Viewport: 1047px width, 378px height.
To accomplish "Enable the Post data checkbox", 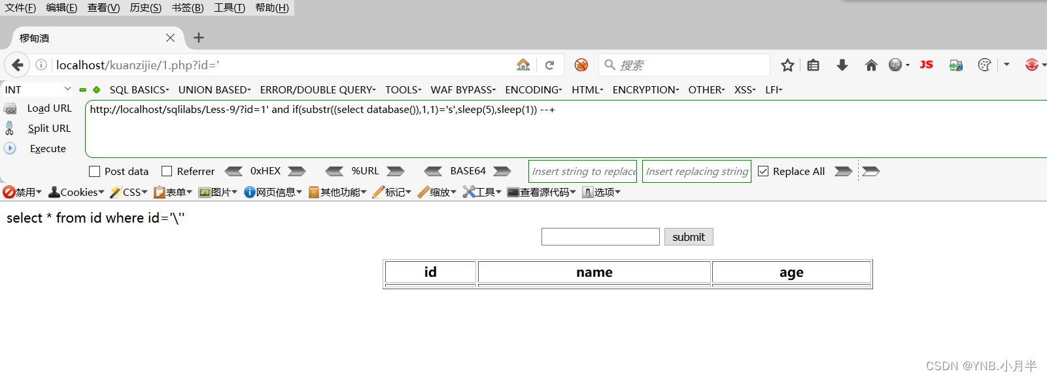I will click(x=95, y=172).
